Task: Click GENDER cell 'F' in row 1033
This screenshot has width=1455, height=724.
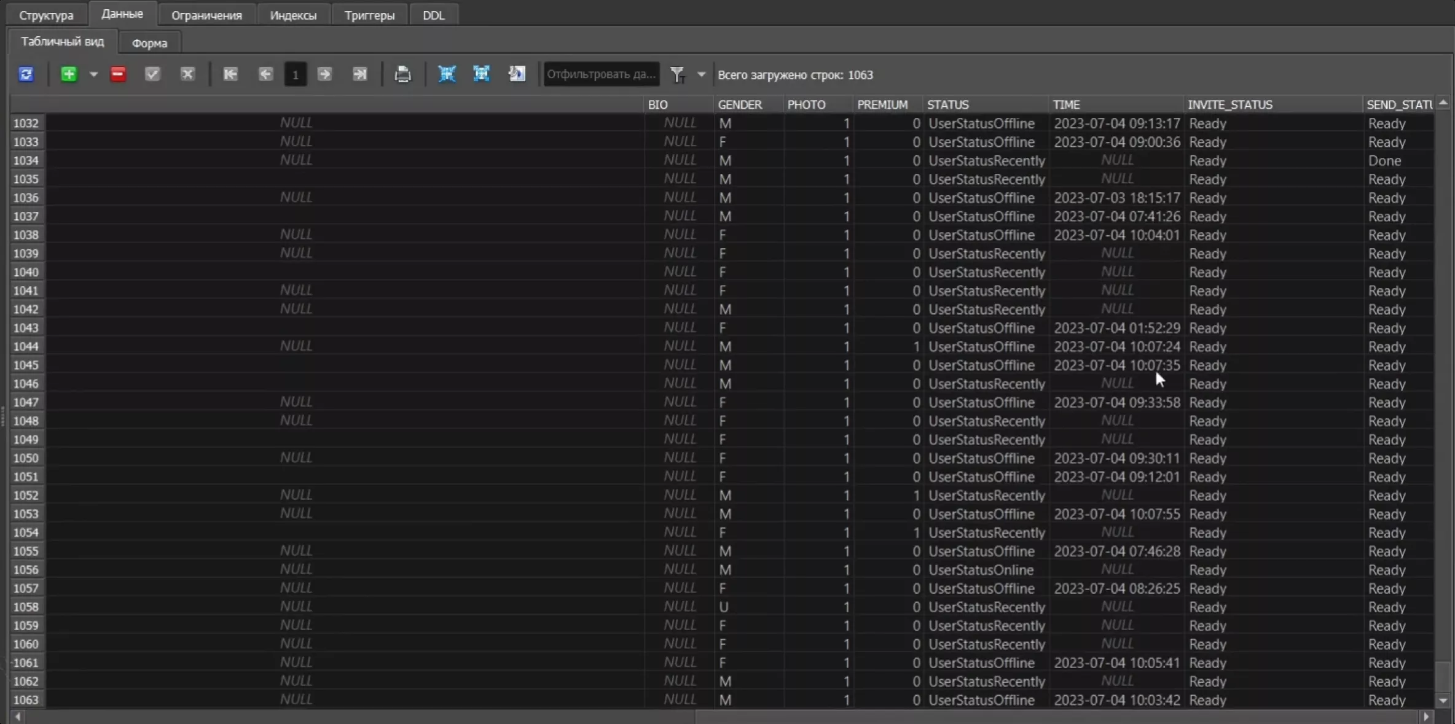Action: (748, 142)
